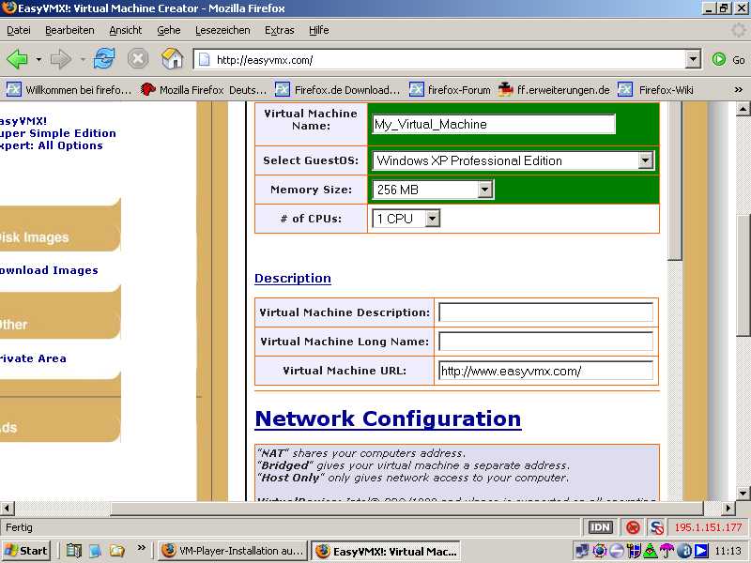
Task: Open the Memory Size dropdown
Action: [x=484, y=190]
